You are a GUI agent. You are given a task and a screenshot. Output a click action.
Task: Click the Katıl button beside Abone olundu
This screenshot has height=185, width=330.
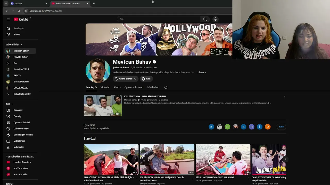146,79
